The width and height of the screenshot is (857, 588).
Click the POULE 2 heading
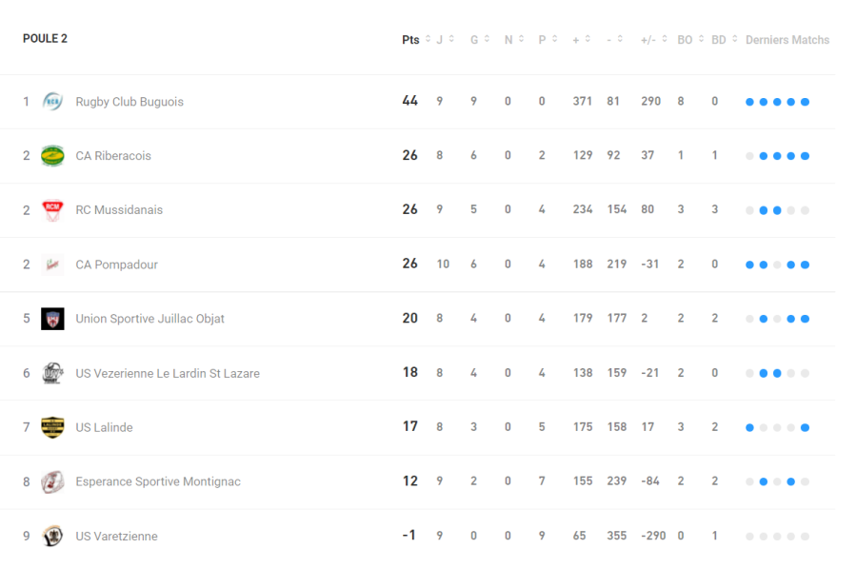click(45, 39)
